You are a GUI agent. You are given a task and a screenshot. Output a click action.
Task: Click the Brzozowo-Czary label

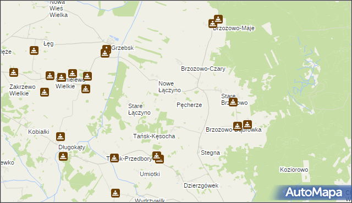pos(203,69)
